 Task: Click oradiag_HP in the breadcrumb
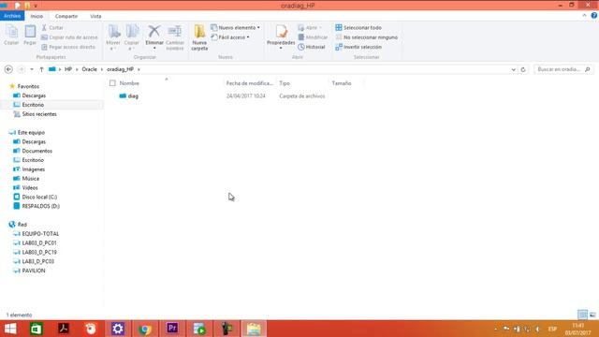click(x=121, y=69)
